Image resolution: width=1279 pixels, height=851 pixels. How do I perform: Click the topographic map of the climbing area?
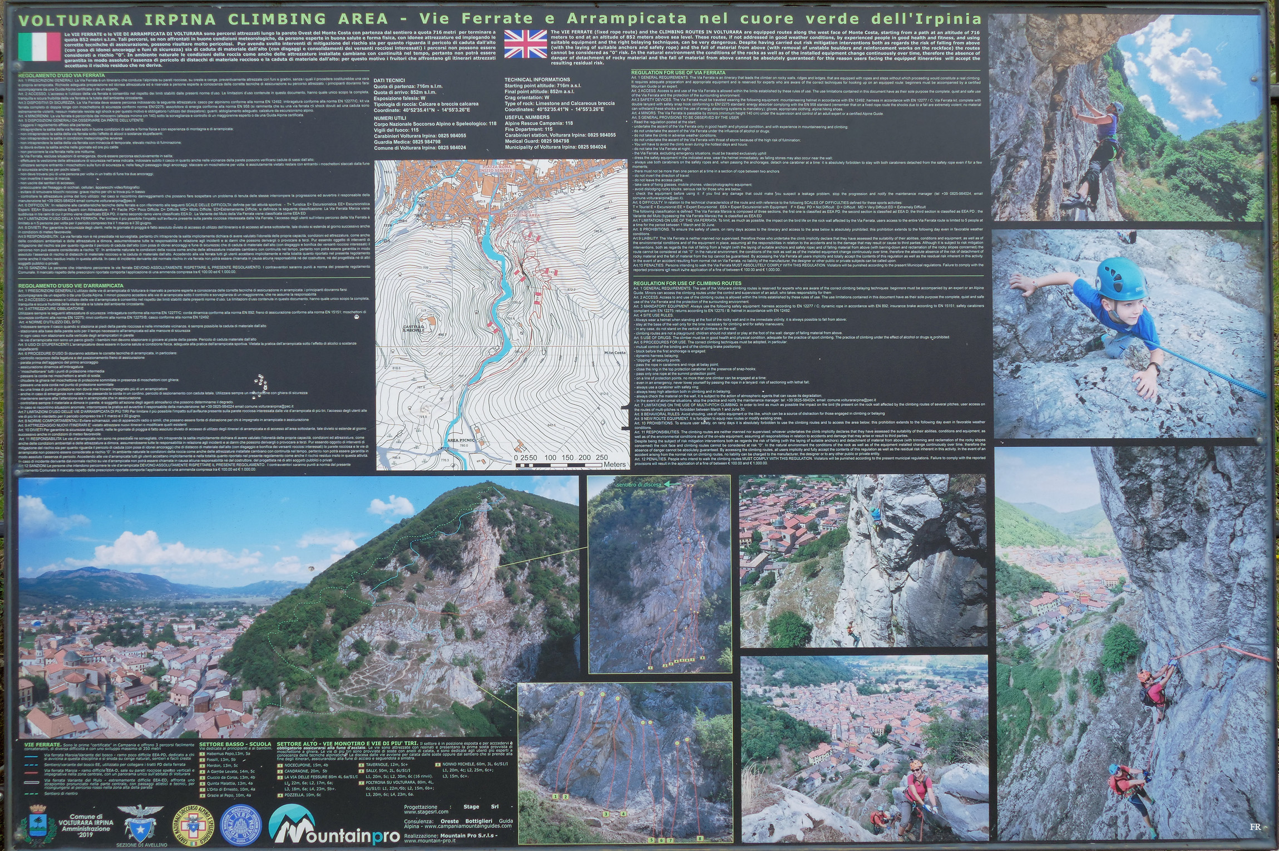point(501,315)
